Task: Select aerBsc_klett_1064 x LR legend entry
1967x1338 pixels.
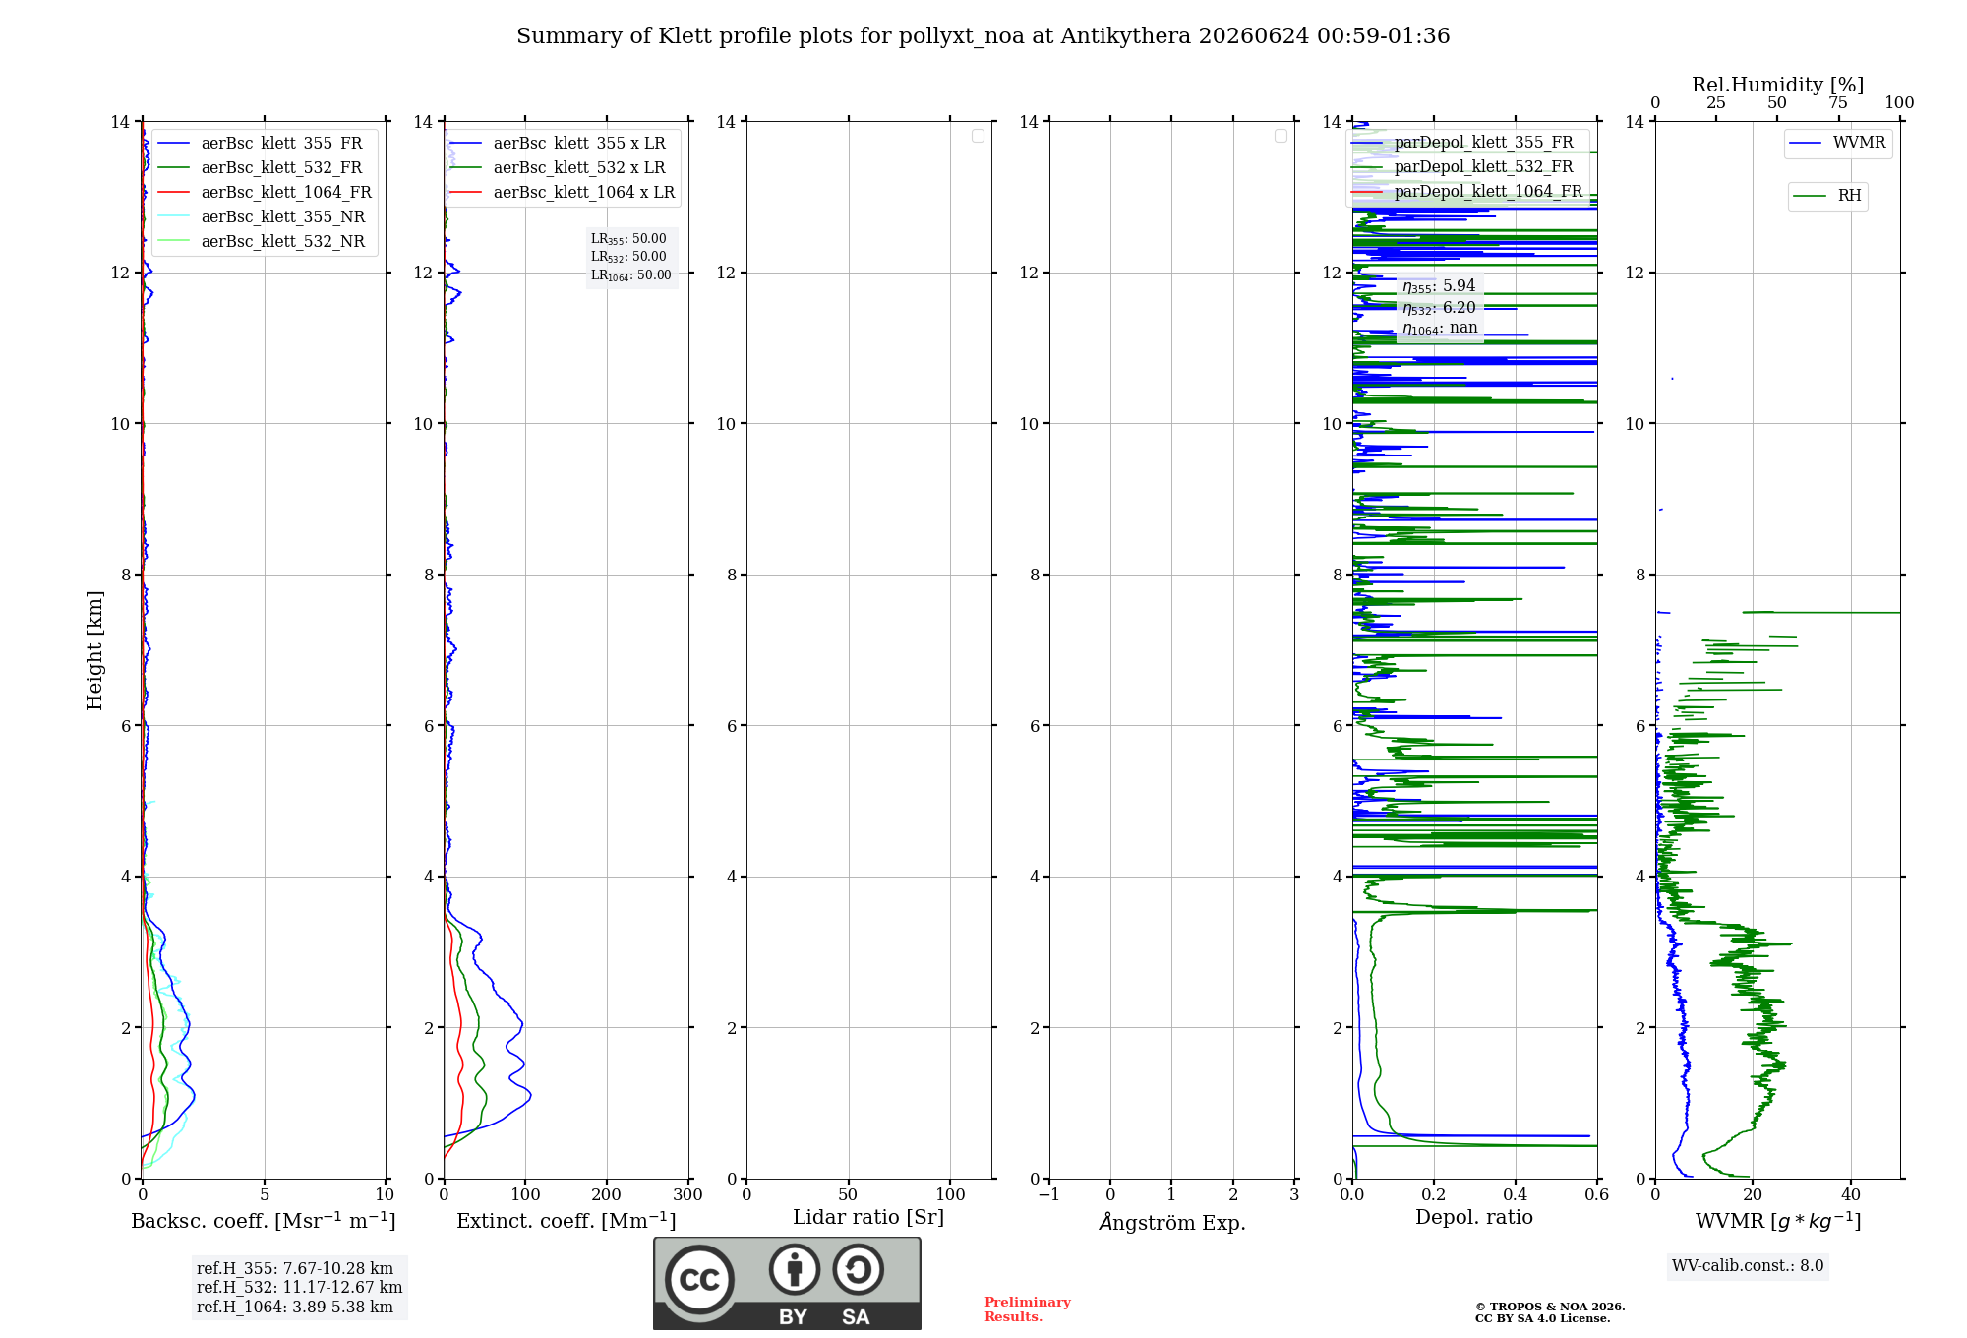Action: pos(563,192)
